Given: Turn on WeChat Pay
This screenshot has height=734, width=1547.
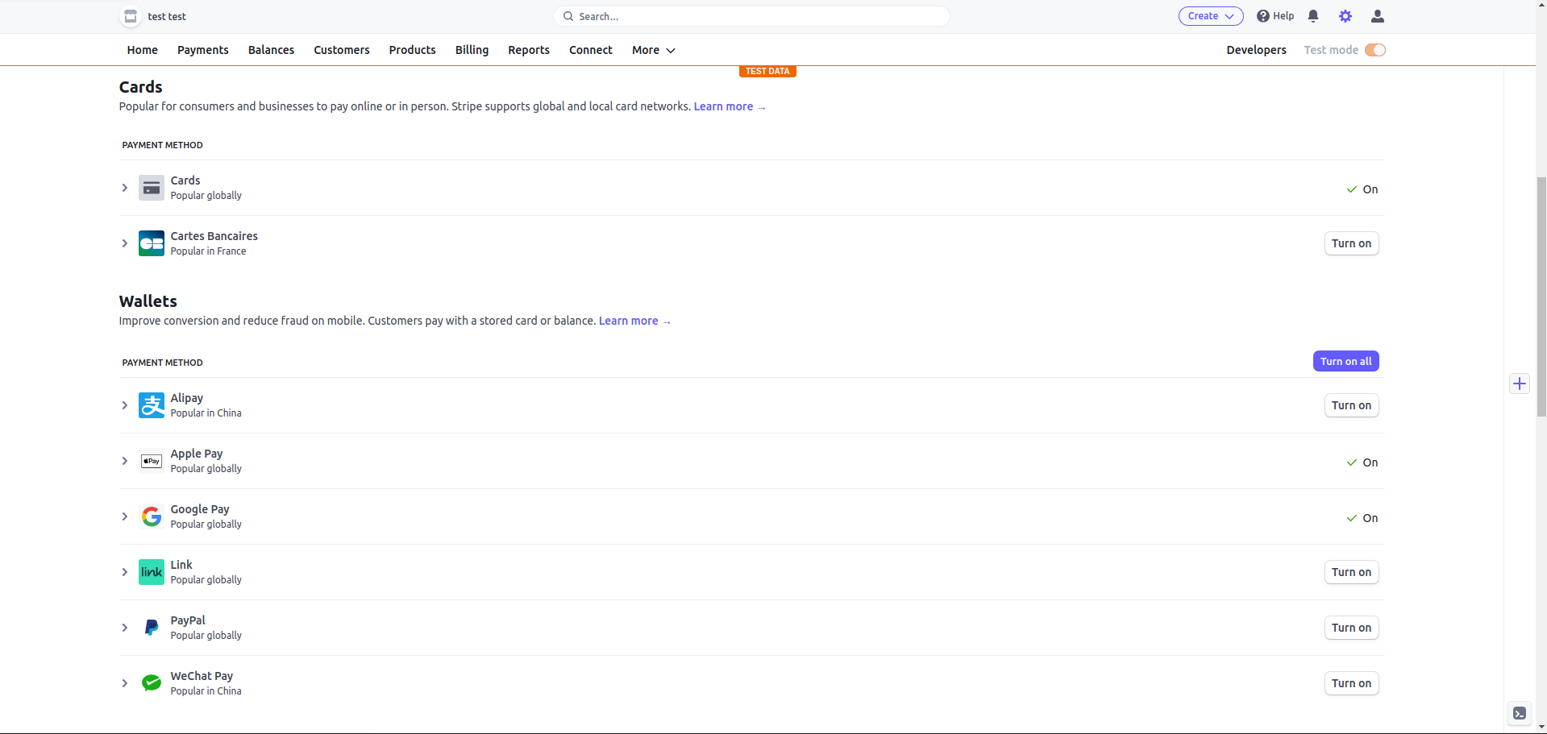Looking at the screenshot, I should point(1351,683).
